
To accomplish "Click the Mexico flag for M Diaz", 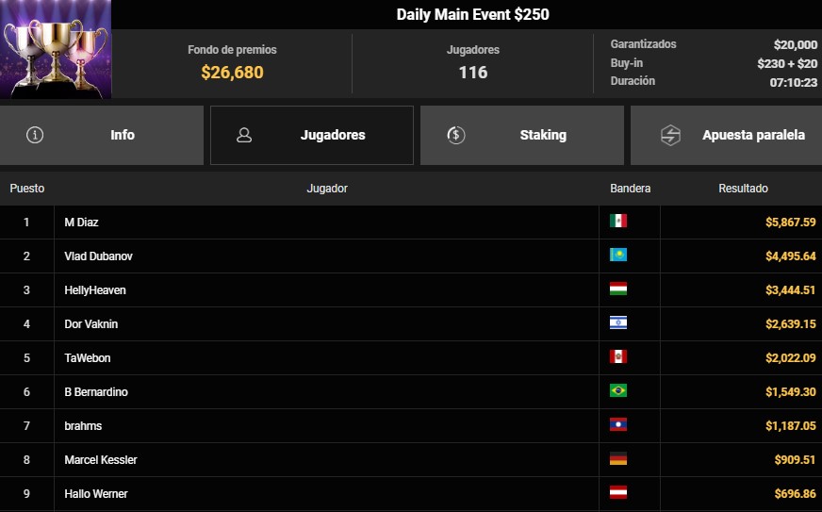I will point(618,221).
